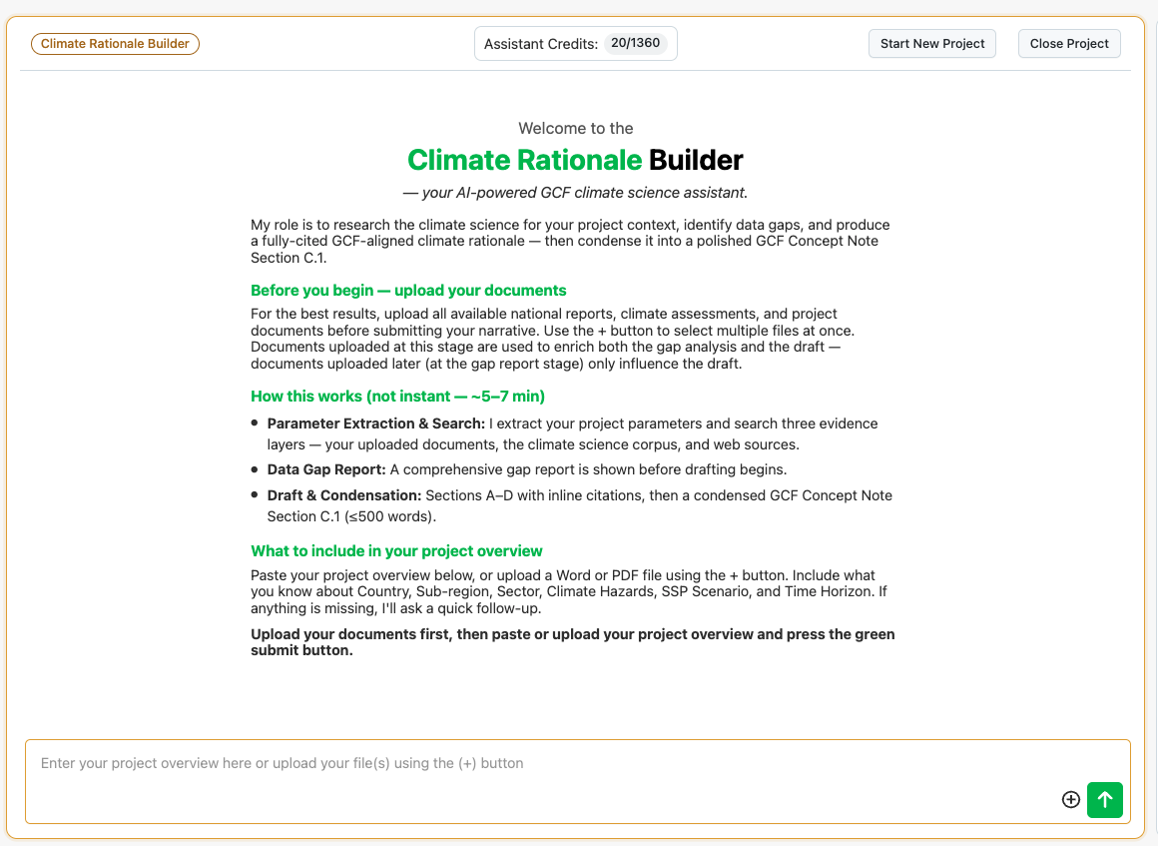
Task: Click the Climate Rationale Builder main heading
Action: click(x=575, y=160)
